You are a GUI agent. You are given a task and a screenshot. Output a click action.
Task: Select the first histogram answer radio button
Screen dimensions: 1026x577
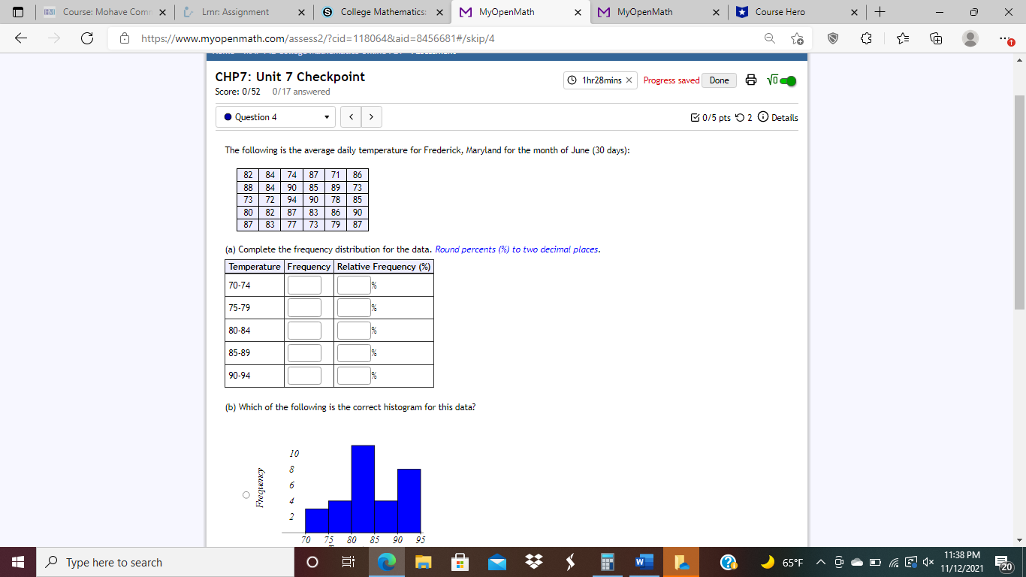coord(246,494)
